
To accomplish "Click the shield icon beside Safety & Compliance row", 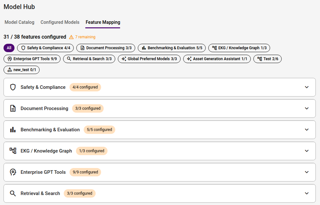I will point(13,87).
